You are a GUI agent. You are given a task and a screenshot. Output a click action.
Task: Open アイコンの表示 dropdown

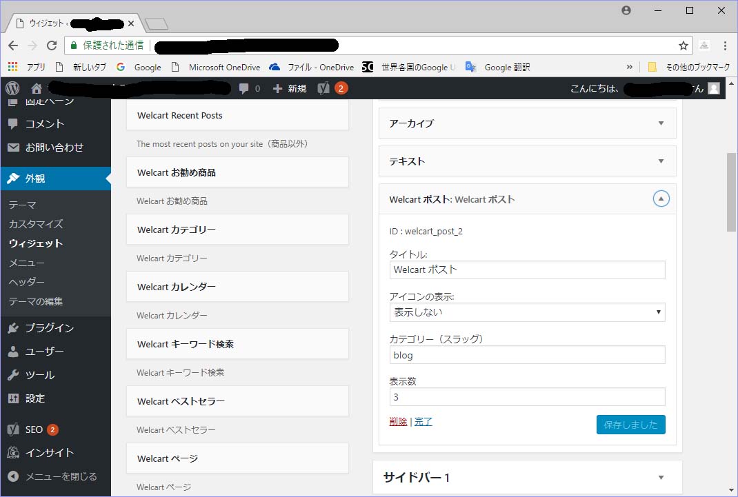(528, 312)
